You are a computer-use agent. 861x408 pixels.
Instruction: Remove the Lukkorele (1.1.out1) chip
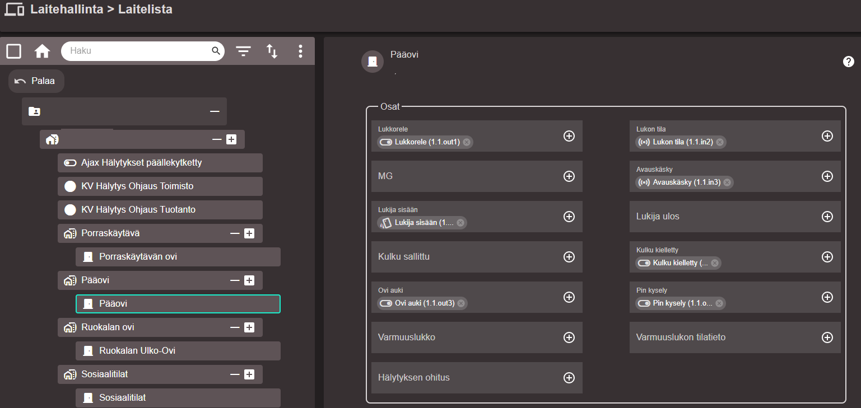tap(466, 142)
